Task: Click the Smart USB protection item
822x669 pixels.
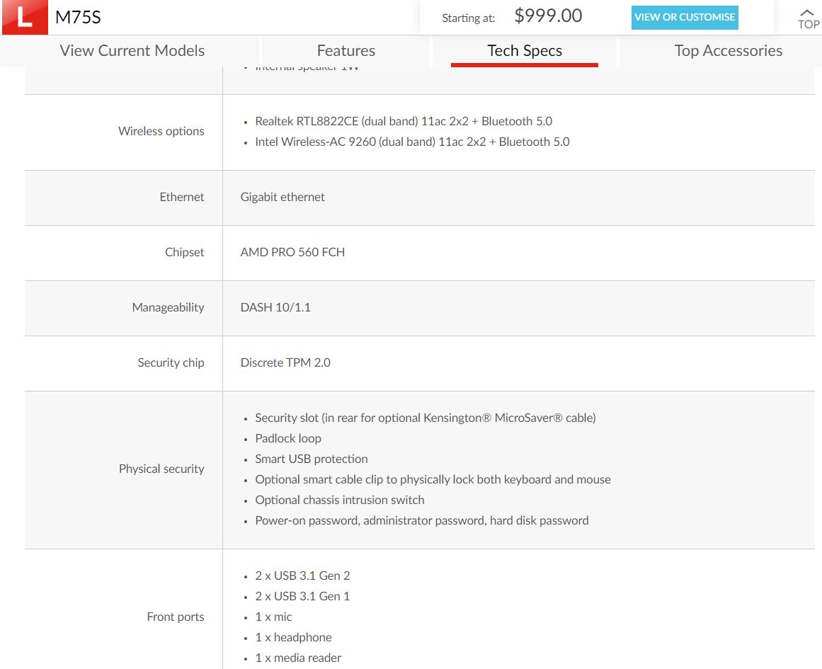Action: point(312,459)
